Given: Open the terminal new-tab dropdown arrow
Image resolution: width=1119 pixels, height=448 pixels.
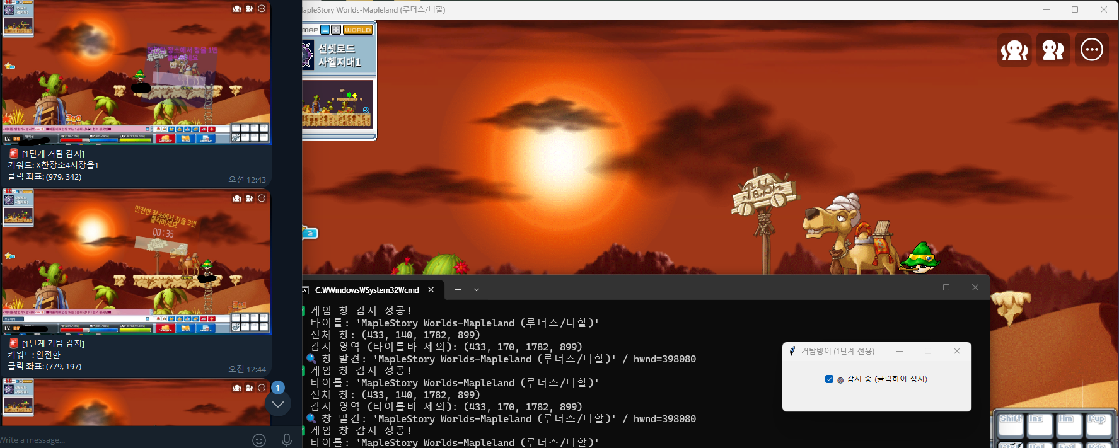Looking at the screenshot, I should 477,290.
